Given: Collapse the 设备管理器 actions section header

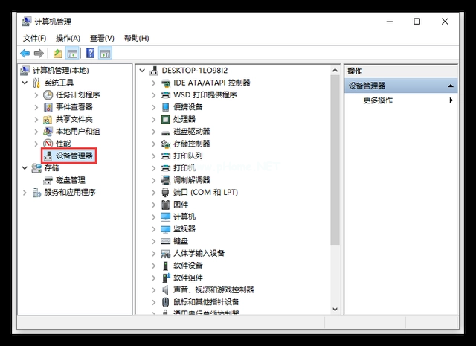Looking at the screenshot, I should (x=451, y=86).
